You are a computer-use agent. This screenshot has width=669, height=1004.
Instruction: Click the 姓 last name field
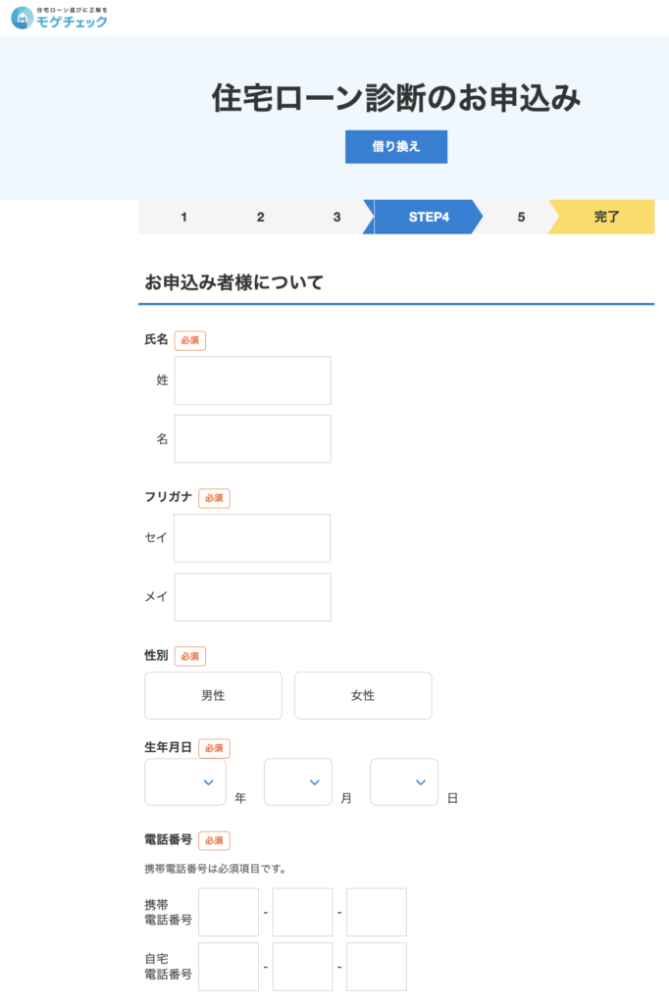(x=252, y=380)
